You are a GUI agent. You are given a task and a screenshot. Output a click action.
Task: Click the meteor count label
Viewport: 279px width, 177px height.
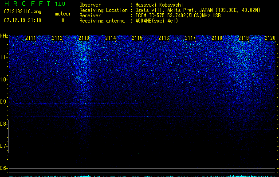pos(63,14)
